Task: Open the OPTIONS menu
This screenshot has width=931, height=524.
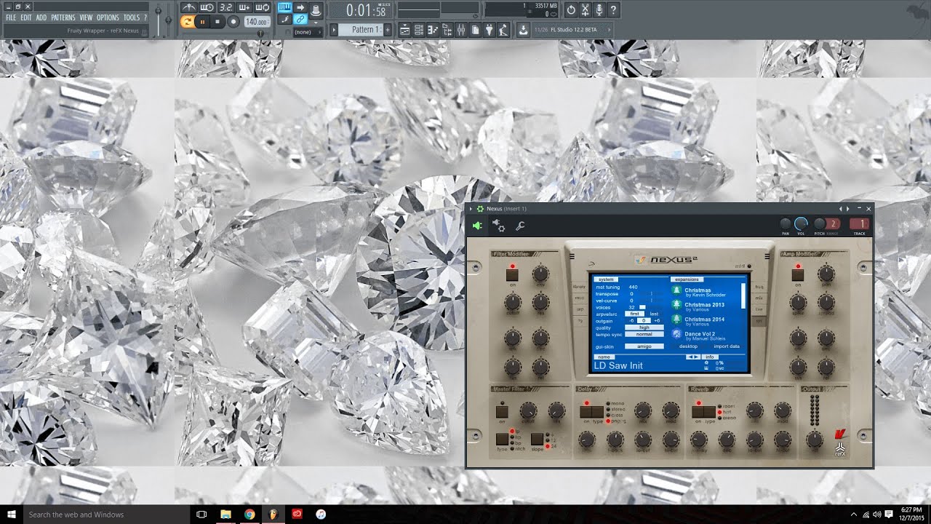Action: [108, 17]
